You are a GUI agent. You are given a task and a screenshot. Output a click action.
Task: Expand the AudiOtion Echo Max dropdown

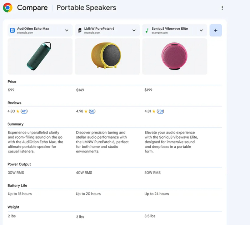[67, 30]
